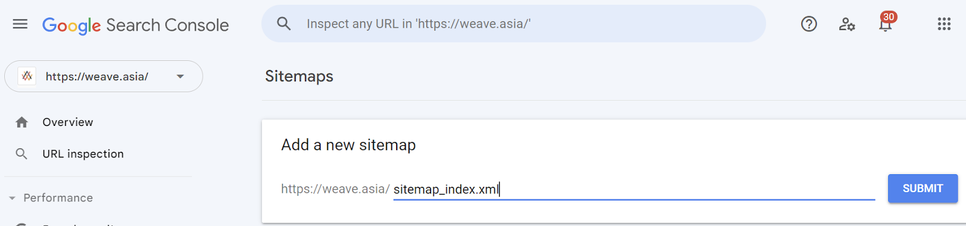Open the notifications bell
Viewport: 966px width, 226px height.
[885, 25]
